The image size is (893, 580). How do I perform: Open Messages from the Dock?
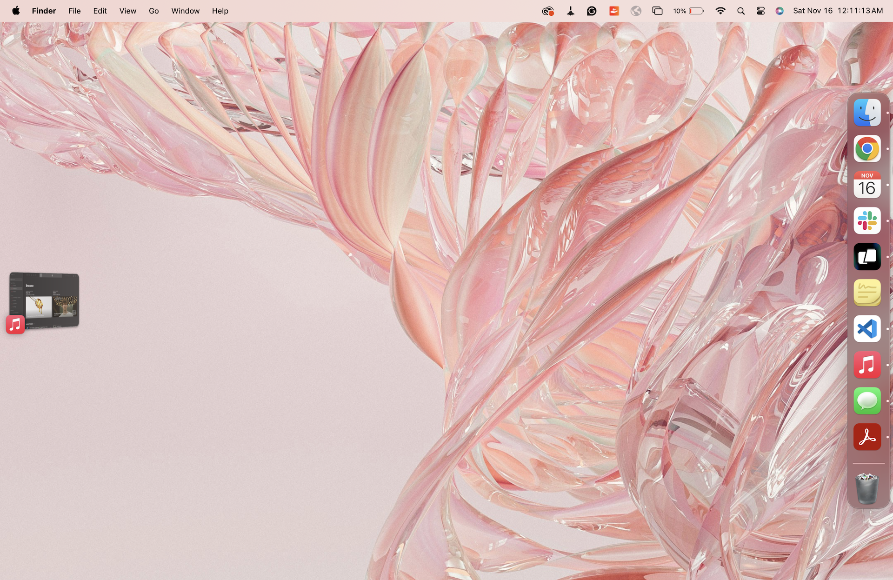pyautogui.click(x=867, y=401)
